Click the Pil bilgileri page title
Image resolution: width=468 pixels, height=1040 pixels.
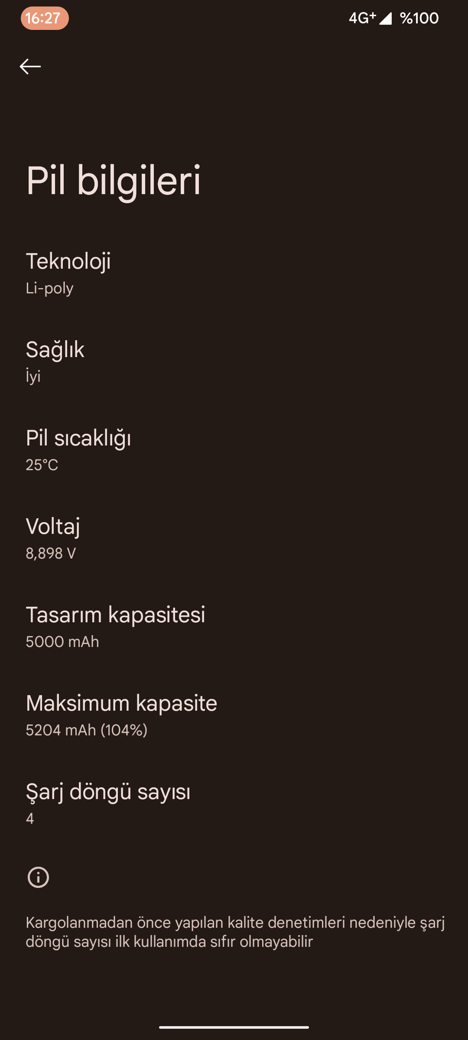point(114,180)
